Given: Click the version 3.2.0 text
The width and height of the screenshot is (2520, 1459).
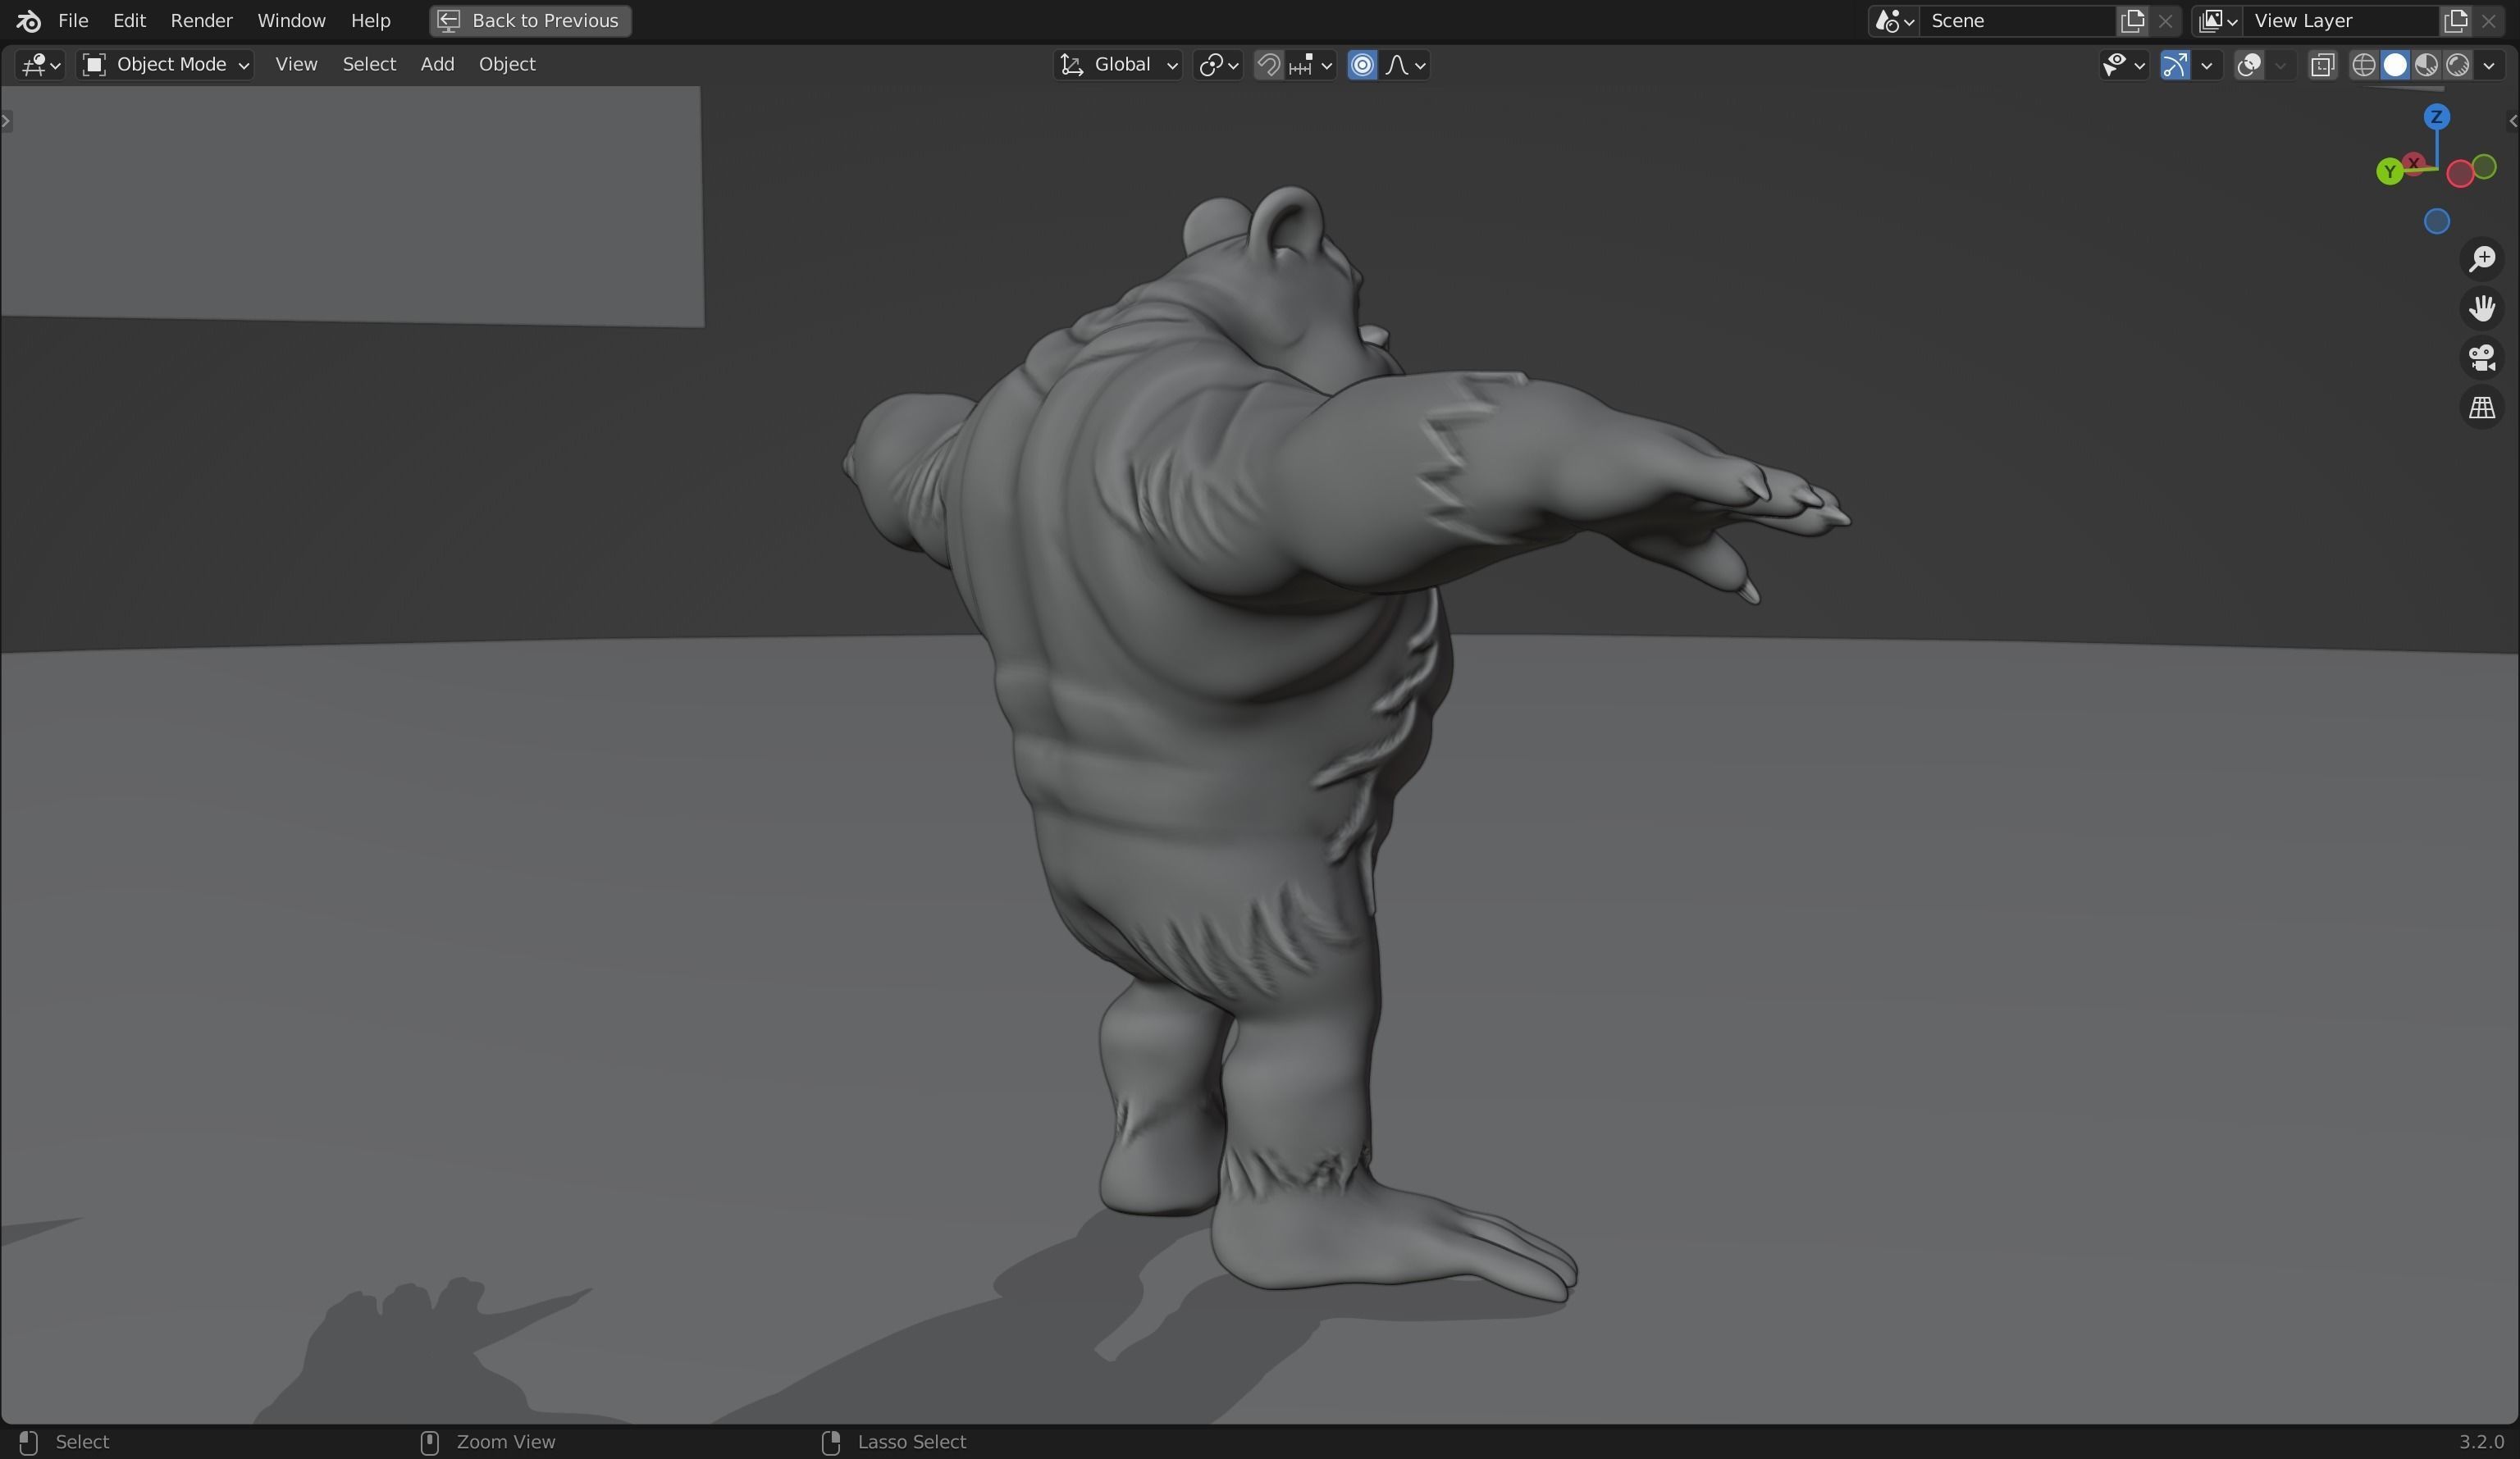Looking at the screenshot, I should pos(2481,1442).
